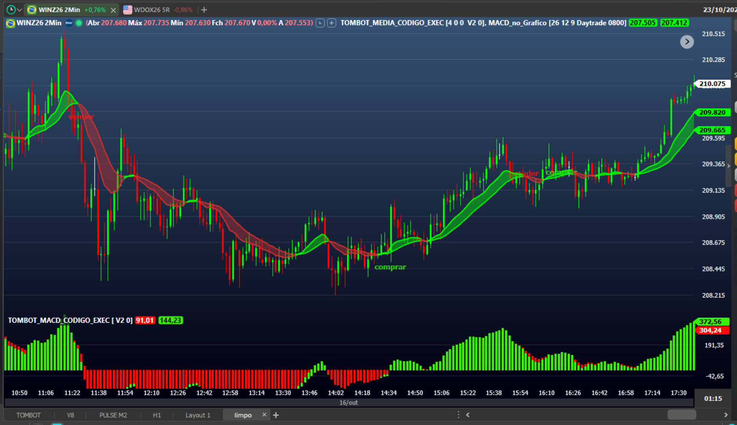The width and height of the screenshot is (737, 425).
Task: Switch to the PULSE M2 layout tab
Action: pyautogui.click(x=113, y=415)
